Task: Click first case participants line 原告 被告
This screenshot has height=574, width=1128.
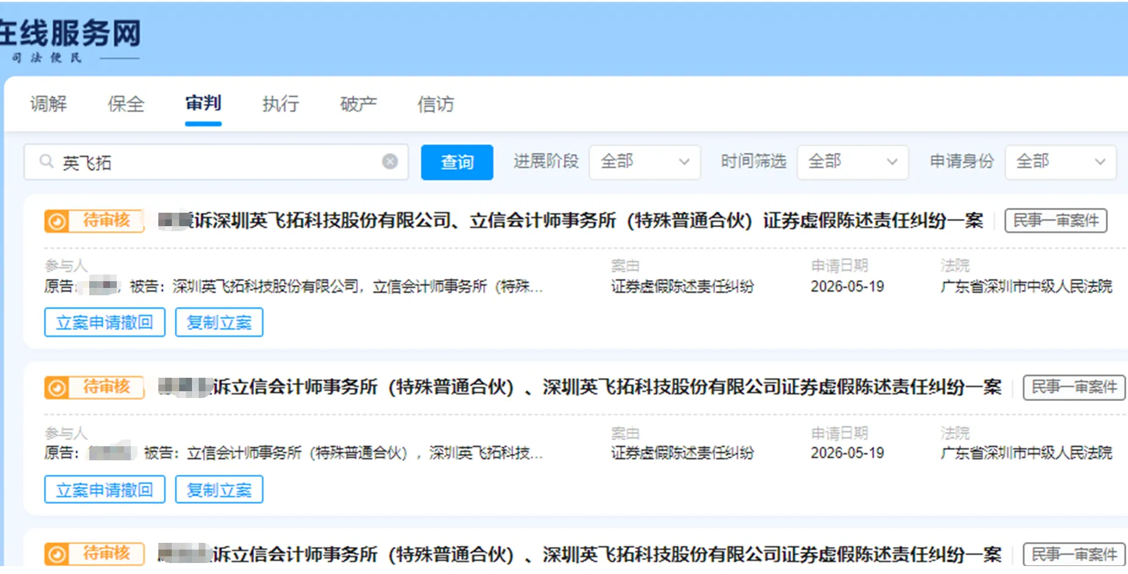Action: (293, 286)
